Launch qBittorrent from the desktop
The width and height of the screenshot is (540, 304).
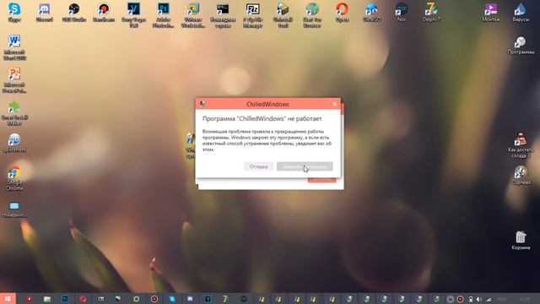[x=14, y=143]
